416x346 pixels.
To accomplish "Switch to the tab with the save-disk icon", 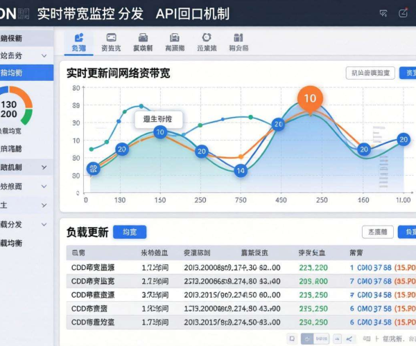I will 175,42.
